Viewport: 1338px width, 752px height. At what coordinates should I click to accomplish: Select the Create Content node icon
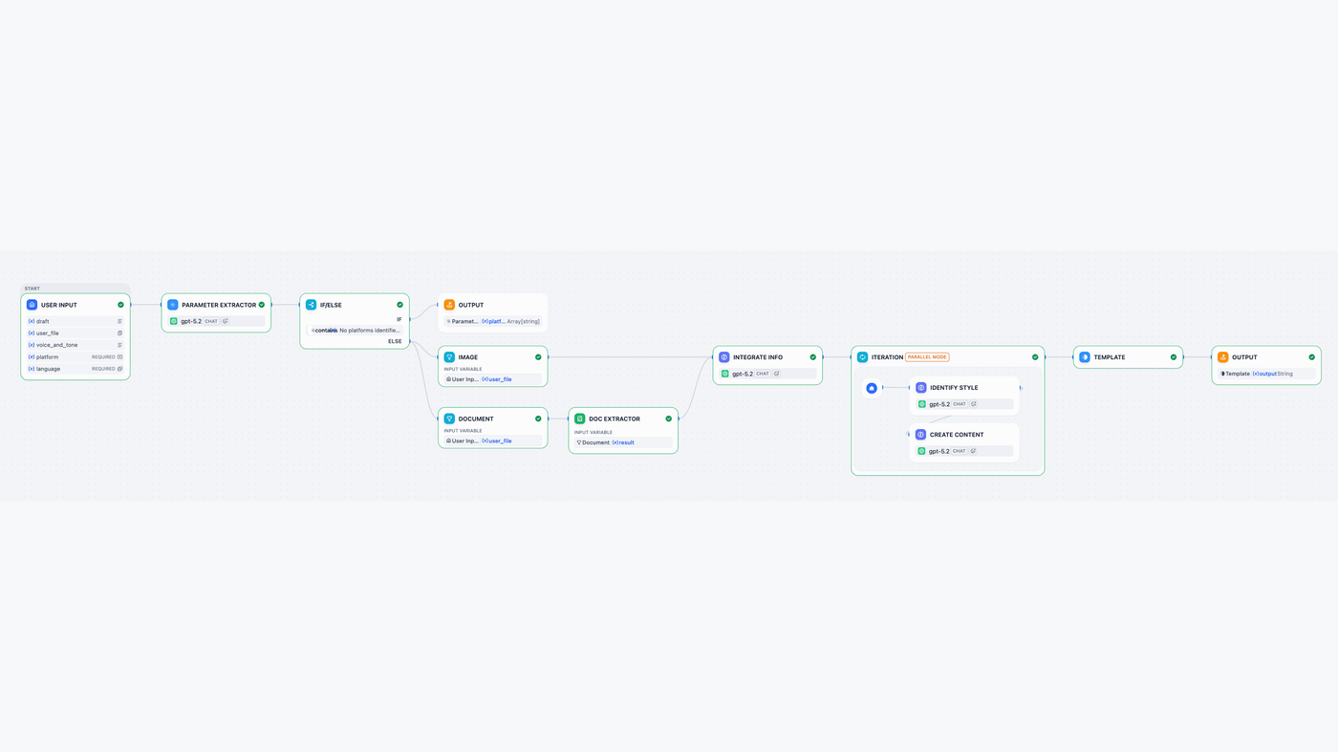click(x=921, y=435)
